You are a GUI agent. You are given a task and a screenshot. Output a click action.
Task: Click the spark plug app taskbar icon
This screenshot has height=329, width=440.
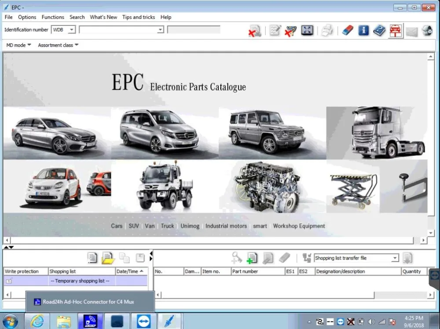(169, 321)
